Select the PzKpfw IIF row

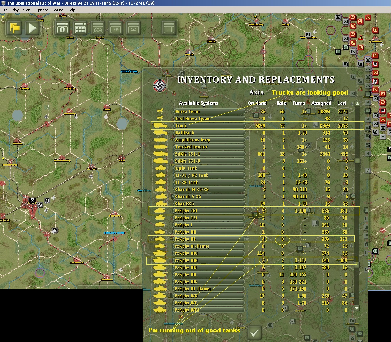(x=209, y=239)
